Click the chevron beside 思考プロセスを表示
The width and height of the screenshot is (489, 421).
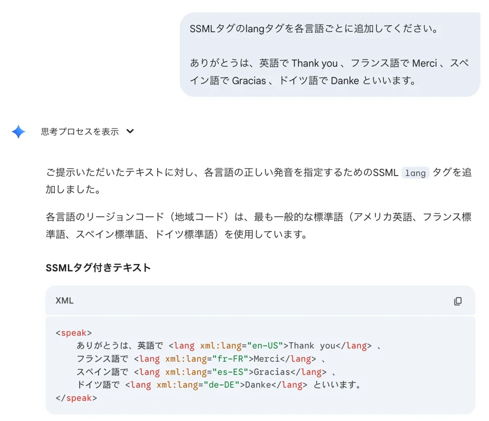coord(129,131)
